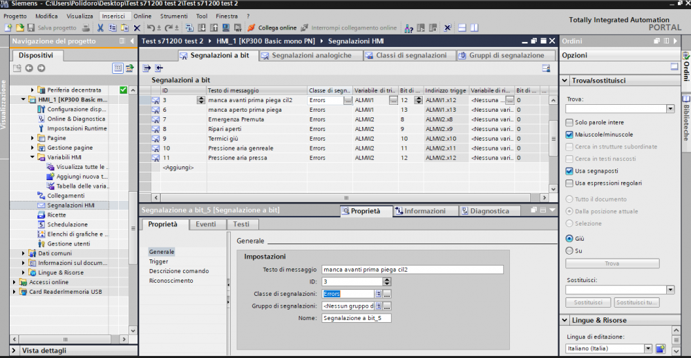Open the Strumenti menu
This screenshot has width=691, height=358.
tap(173, 16)
